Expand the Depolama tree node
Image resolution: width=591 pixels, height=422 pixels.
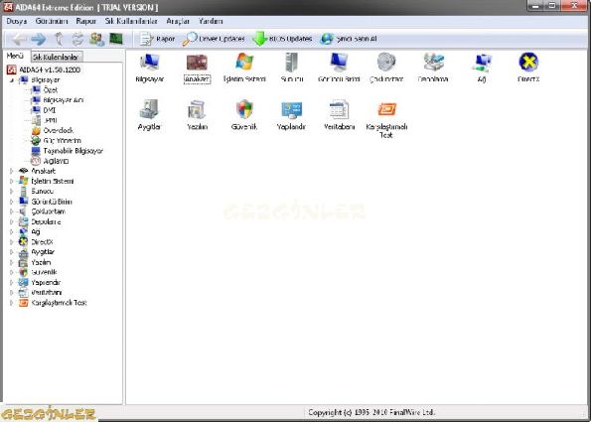click(x=12, y=222)
